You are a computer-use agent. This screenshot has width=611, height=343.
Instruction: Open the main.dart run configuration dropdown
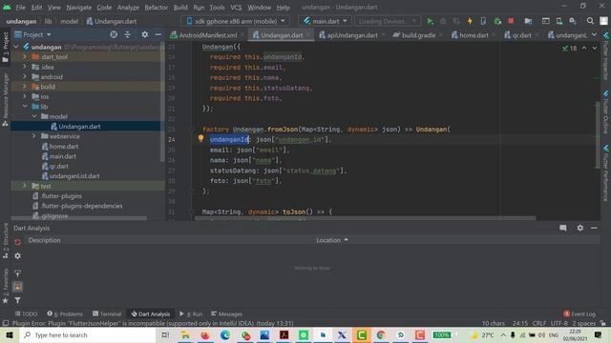pyautogui.click(x=325, y=21)
